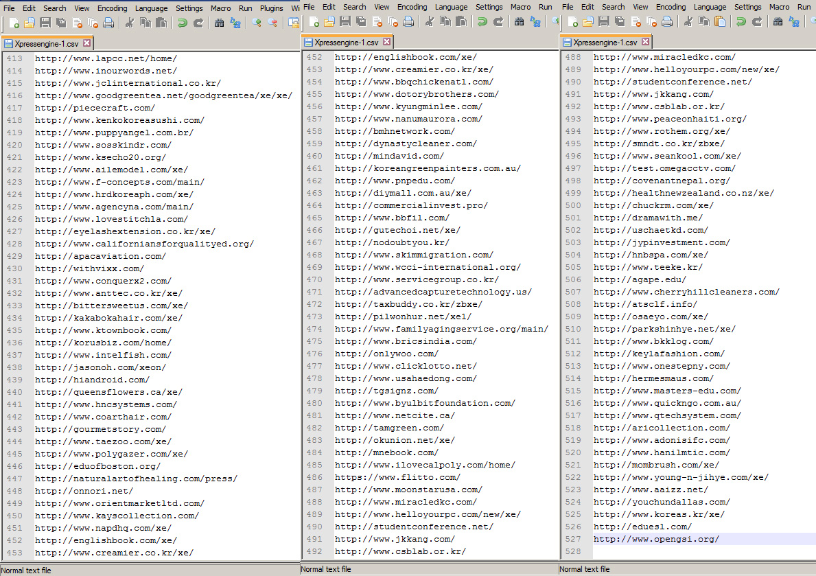
Task: Open File menu in left window
Action: pyautogui.click(x=9, y=8)
